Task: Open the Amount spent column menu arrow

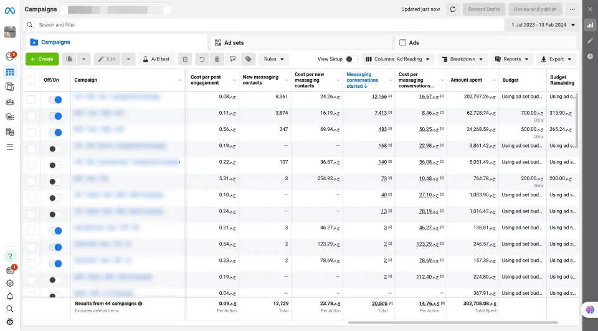Action: coord(494,80)
